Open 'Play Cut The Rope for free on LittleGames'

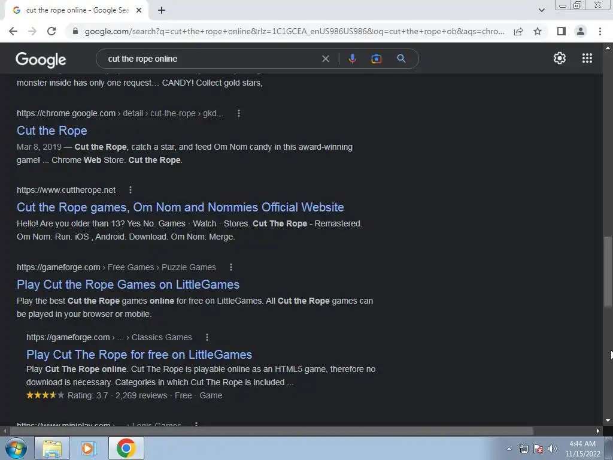pos(139,355)
